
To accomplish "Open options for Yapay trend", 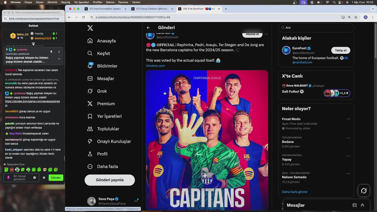I will [348, 156].
